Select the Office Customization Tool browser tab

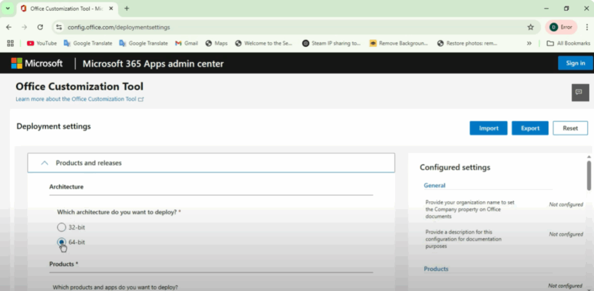[67, 8]
